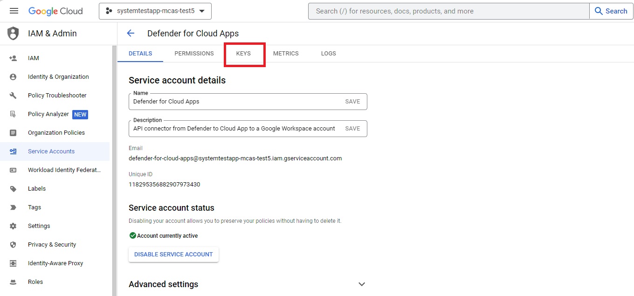
Task: Click the Service Accounts icon
Action: click(x=13, y=151)
